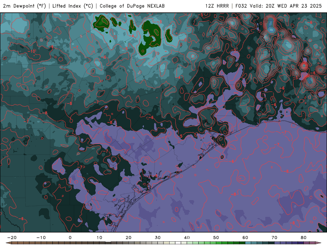Click the 'Lifted Index (°C)' title label
The image size is (327, 245).
pos(73,6)
